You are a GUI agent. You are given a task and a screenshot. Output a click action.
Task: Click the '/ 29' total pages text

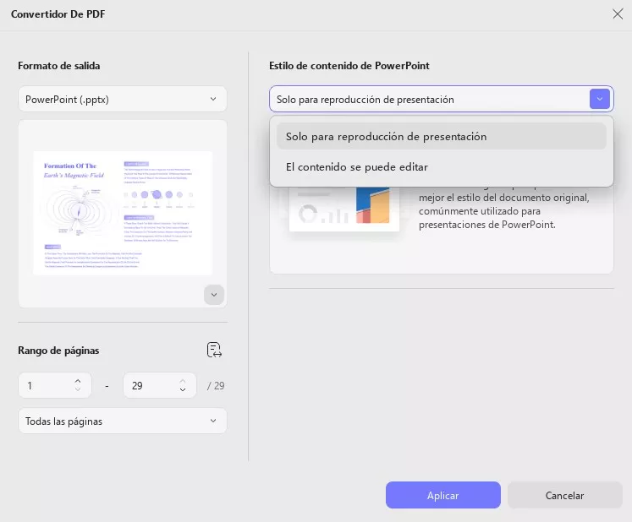point(216,385)
